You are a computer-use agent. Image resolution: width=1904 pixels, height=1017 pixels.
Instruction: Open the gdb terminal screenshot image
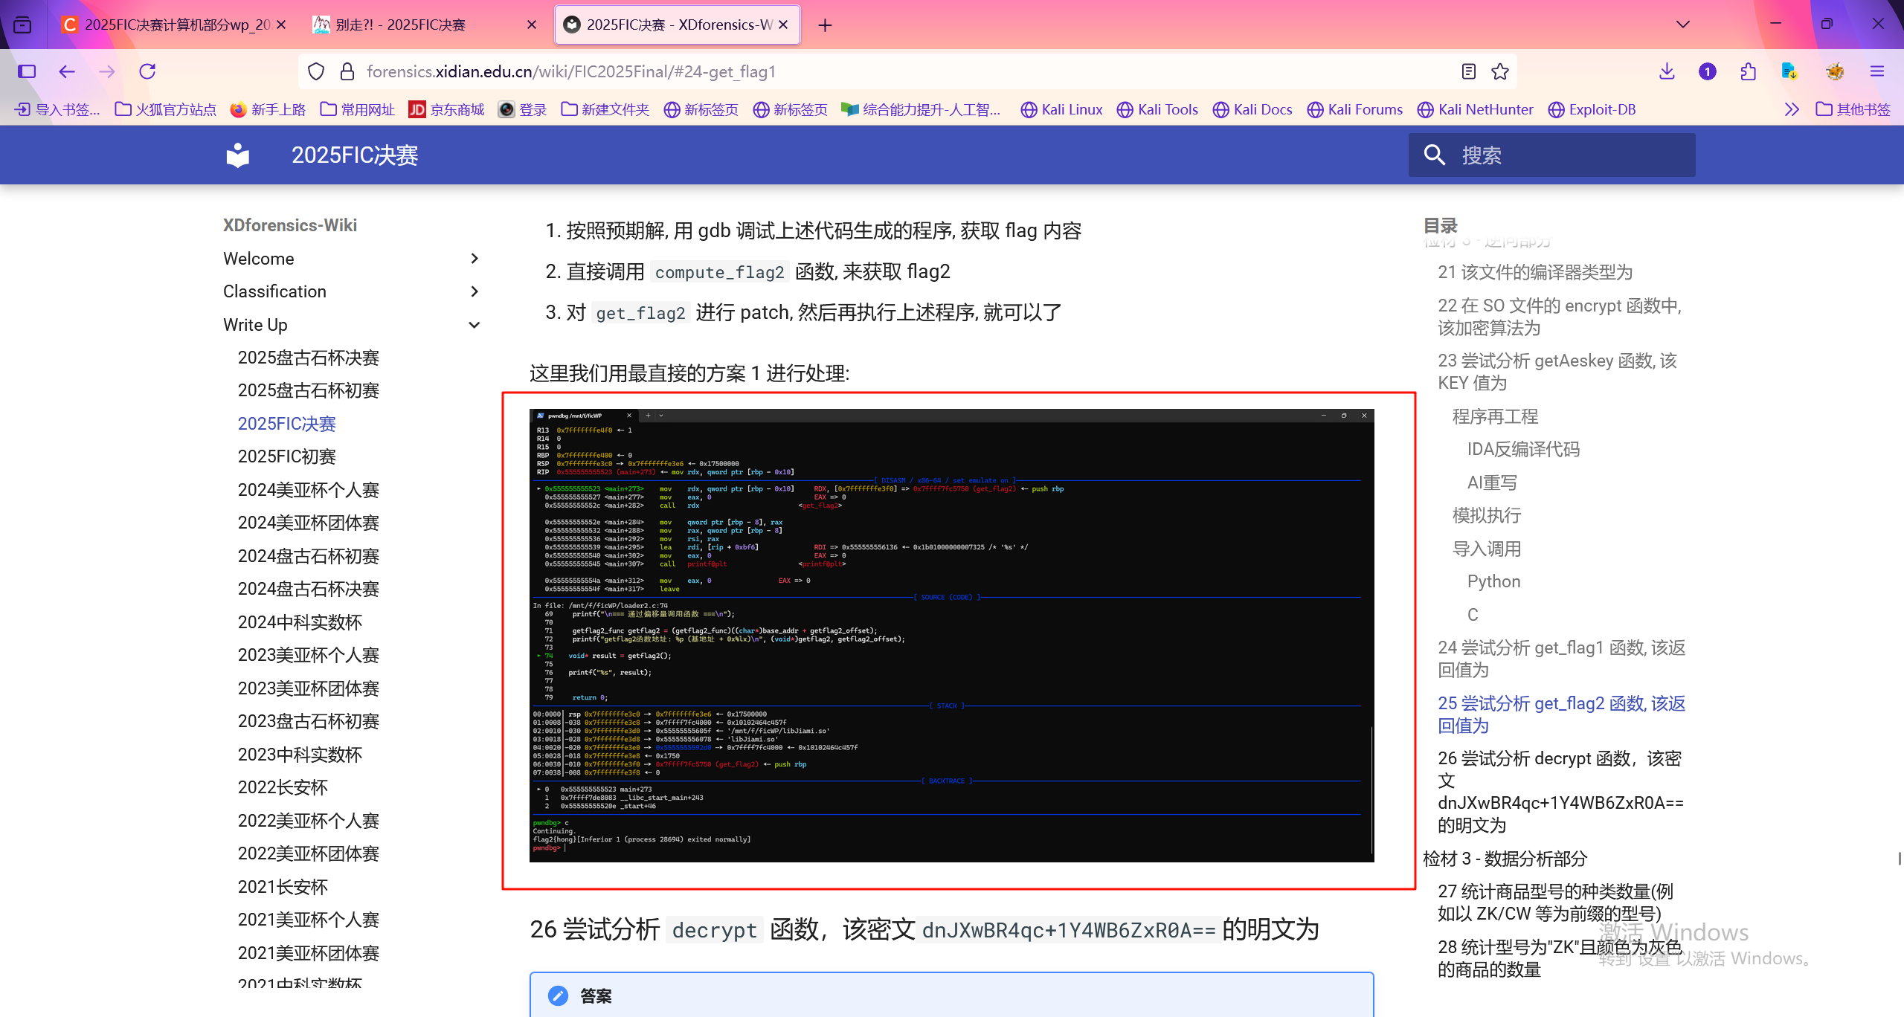[x=951, y=635]
